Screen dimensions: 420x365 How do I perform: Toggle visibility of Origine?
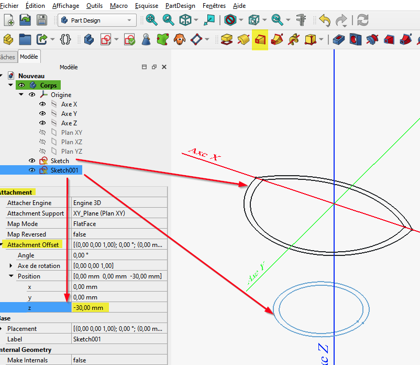click(x=32, y=95)
